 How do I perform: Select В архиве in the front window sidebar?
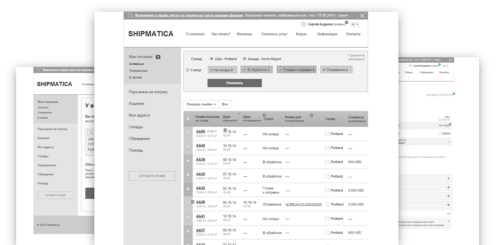(136, 77)
